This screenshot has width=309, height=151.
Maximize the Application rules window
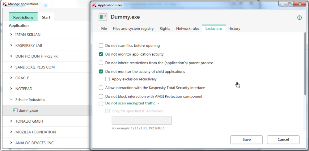click(290, 4)
